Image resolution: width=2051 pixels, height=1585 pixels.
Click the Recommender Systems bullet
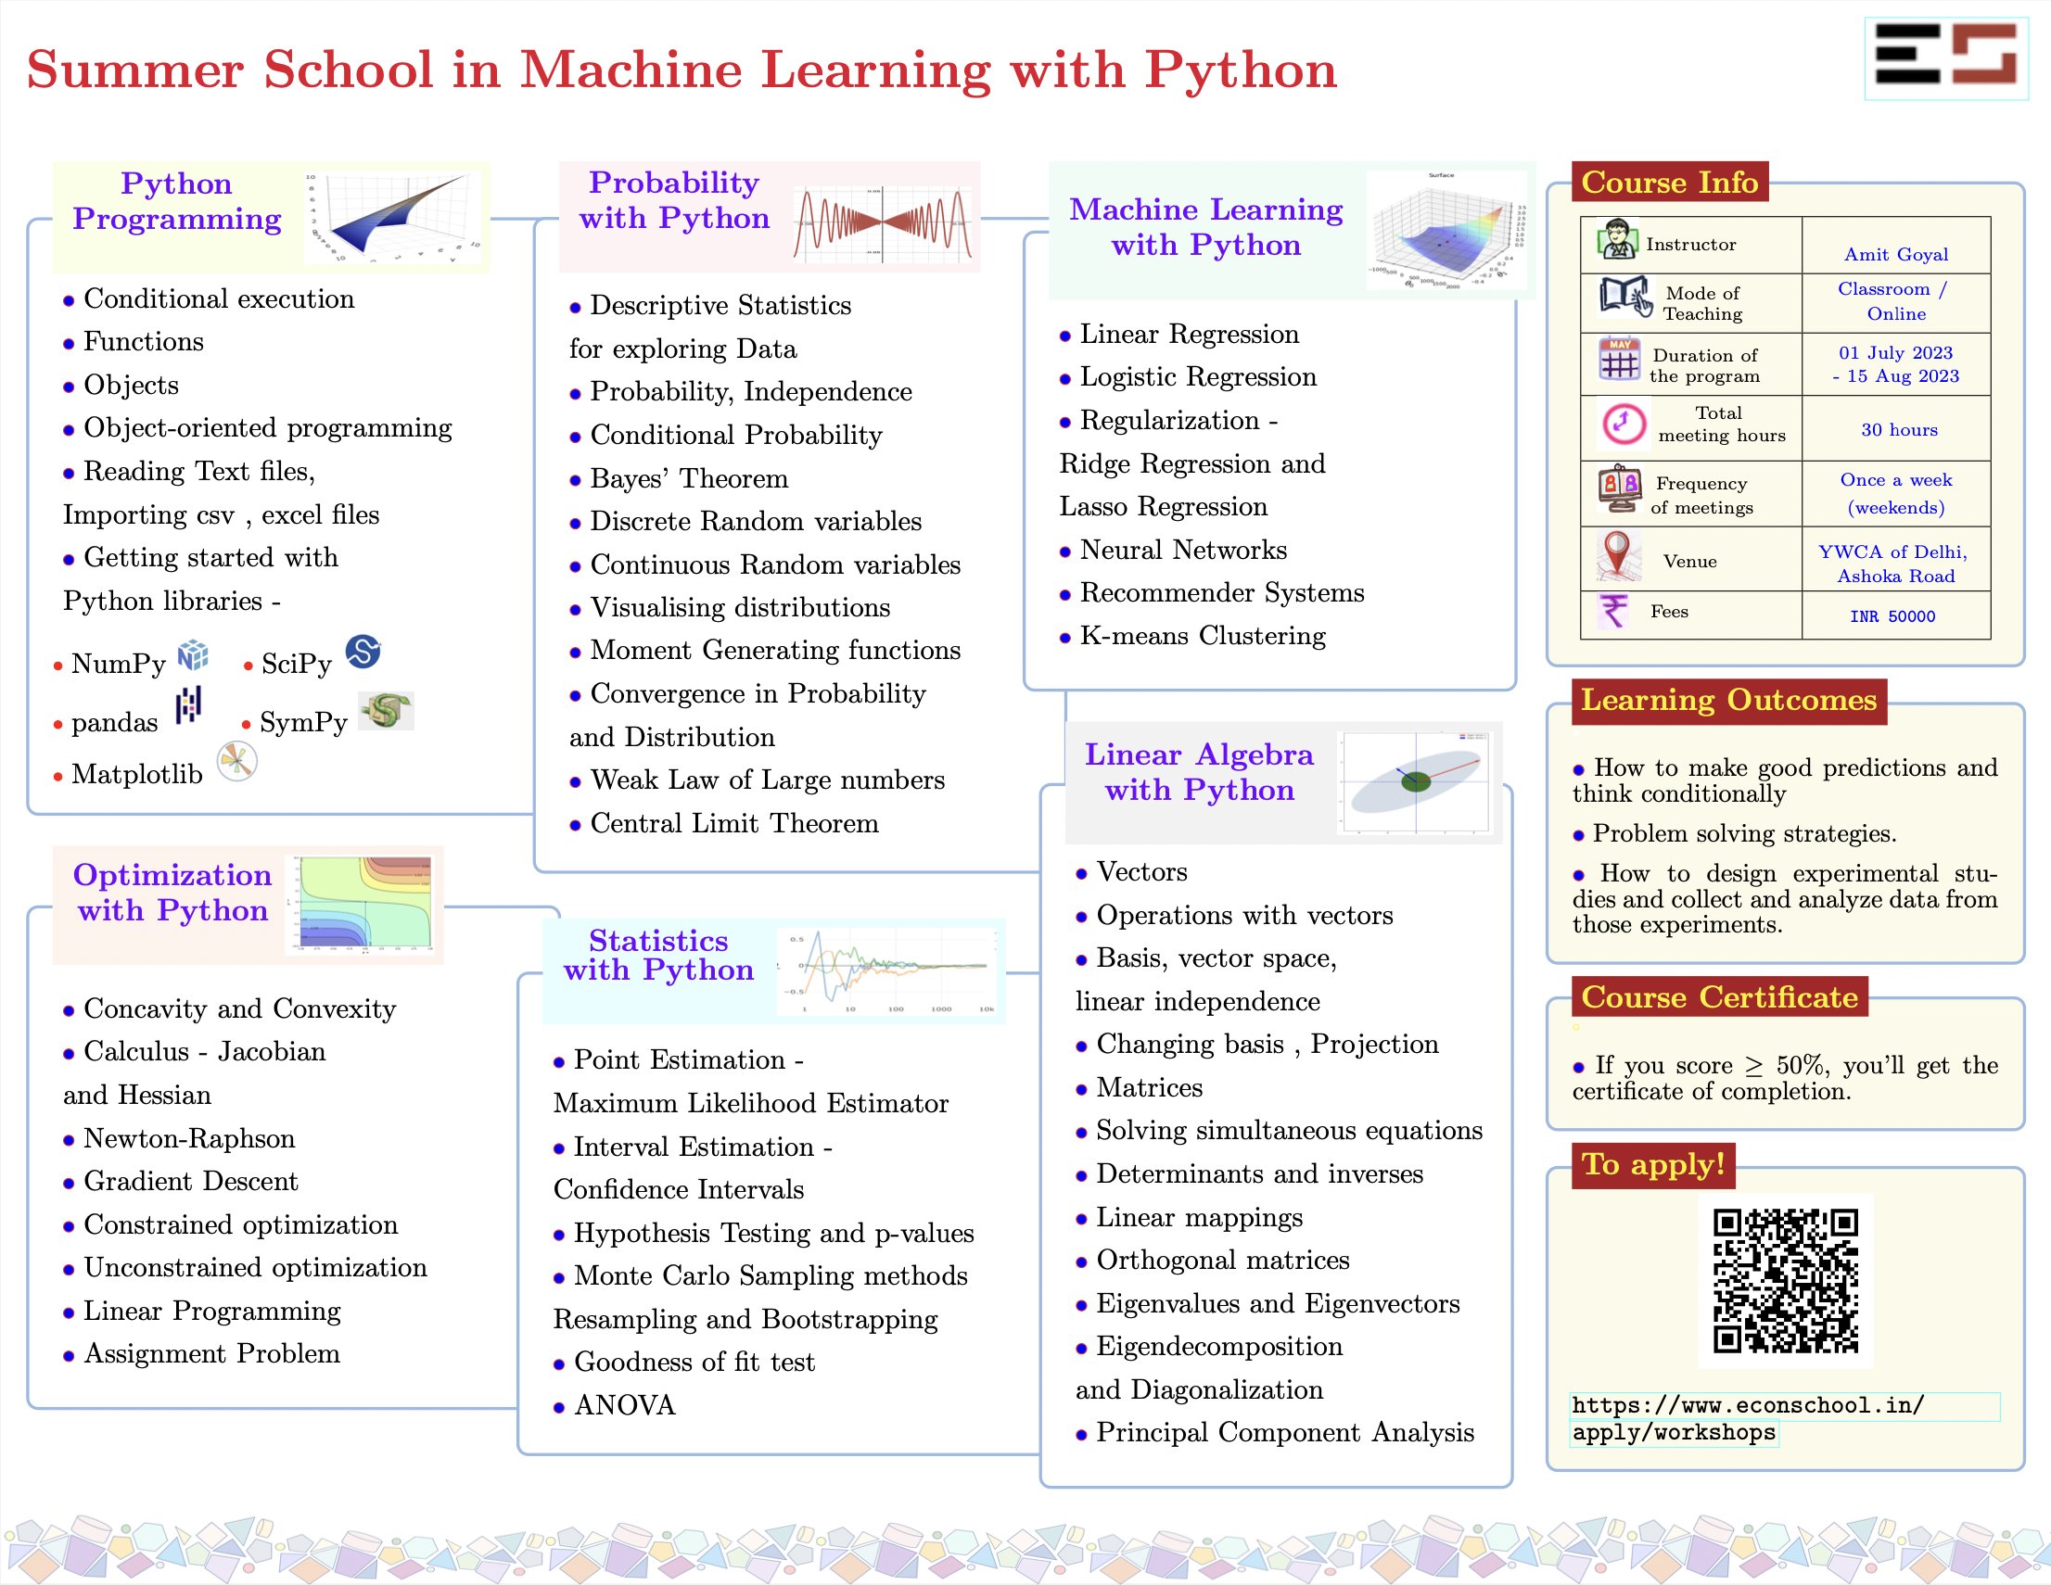coord(1212,592)
